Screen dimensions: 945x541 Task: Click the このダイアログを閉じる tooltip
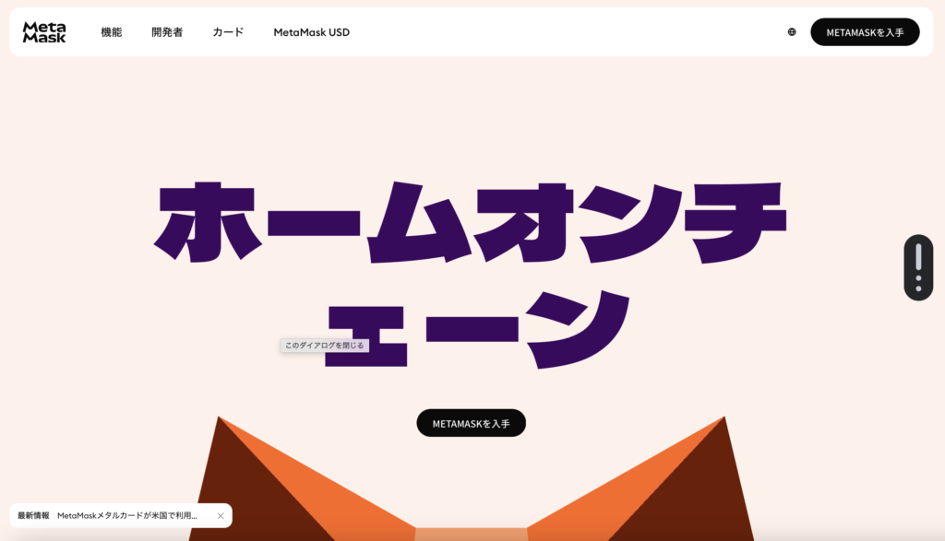click(x=324, y=346)
